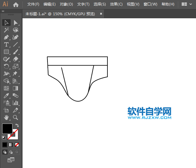Switch to the Hand tool

[6, 117]
